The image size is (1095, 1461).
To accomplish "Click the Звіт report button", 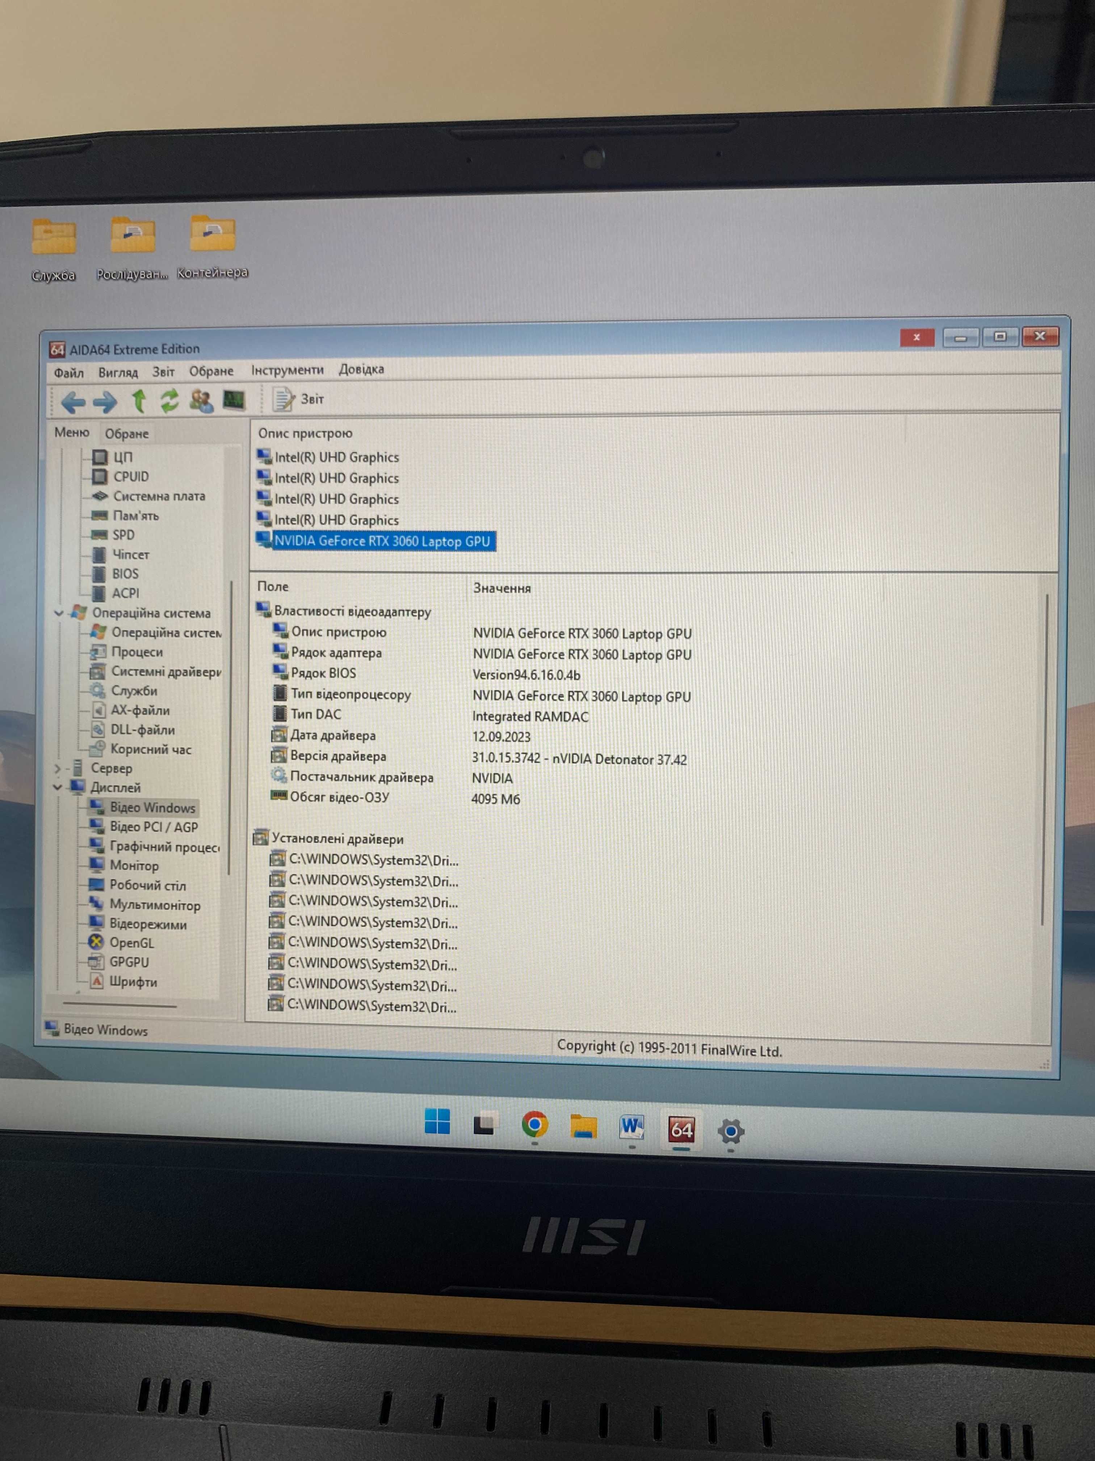I will click(x=298, y=400).
